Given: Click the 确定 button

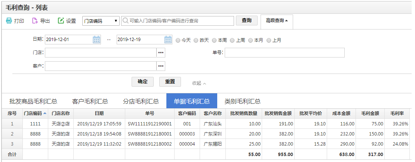Looking at the screenshot, I should (143, 82).
